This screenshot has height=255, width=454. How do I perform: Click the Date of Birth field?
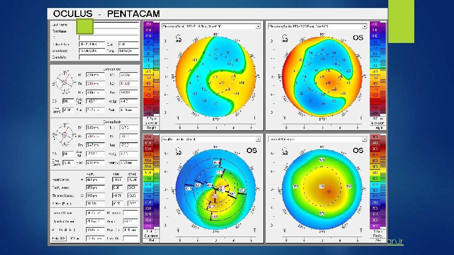(92, 44)
